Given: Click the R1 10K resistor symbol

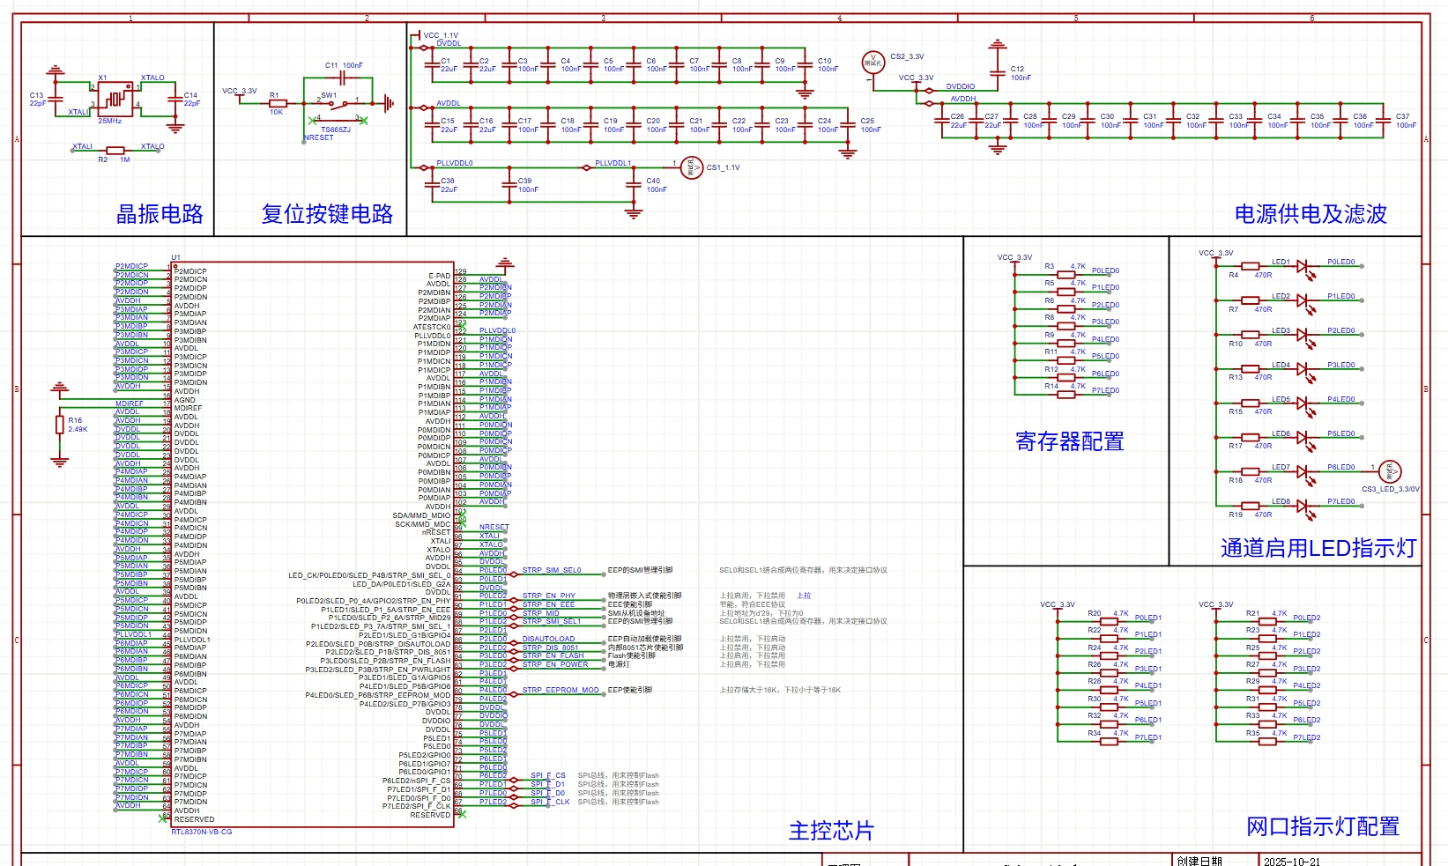Looking at the screenshot, I should 278,103.
